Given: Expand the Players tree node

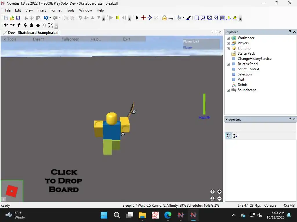Looking at the screenshot, I should tap(229, 43).
